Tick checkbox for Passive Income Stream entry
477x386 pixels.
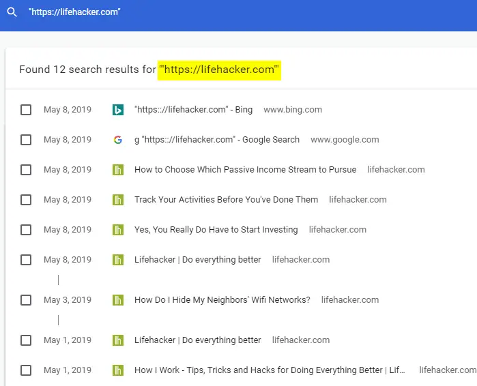click(26, 170)
